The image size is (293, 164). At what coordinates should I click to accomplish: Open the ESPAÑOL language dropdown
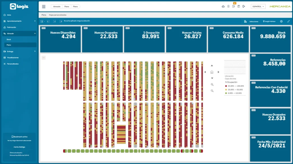pyautogui.click(x=258, y=7)
